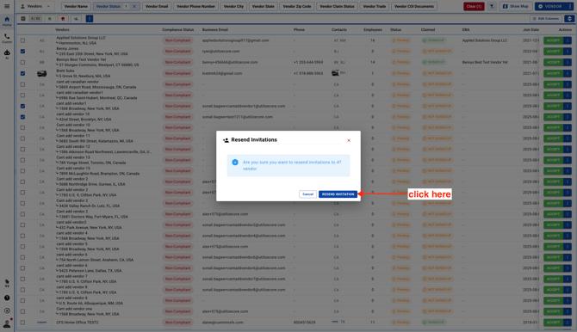Open the hamburger menu icon

[x=7, y=6]
